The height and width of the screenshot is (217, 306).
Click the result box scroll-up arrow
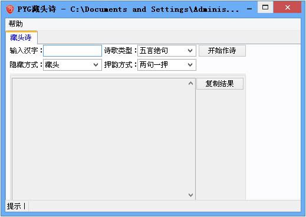click(190, 83)
